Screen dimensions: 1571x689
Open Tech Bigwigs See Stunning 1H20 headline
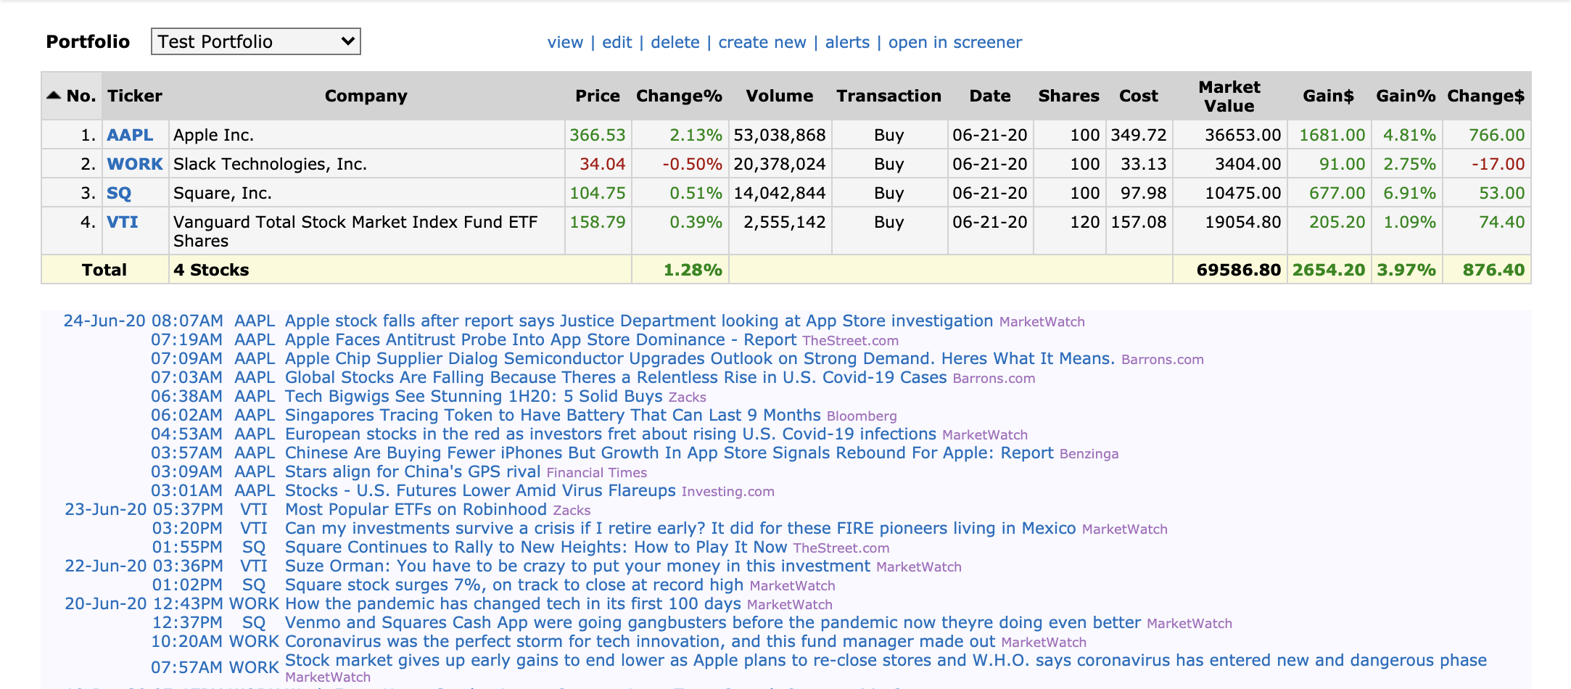(x=474, y=396)
